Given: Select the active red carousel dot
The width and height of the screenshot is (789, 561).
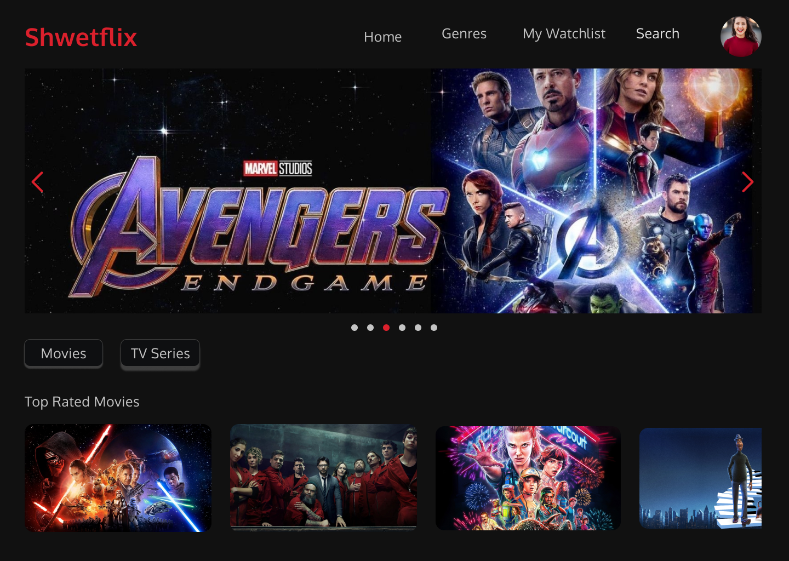Looking at the screenshot, I should [386, 328].
